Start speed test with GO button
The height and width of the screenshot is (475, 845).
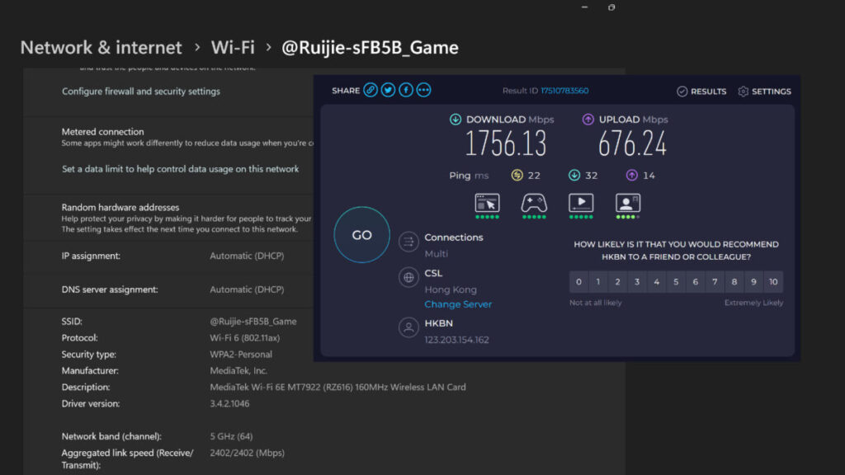point(361,235)
